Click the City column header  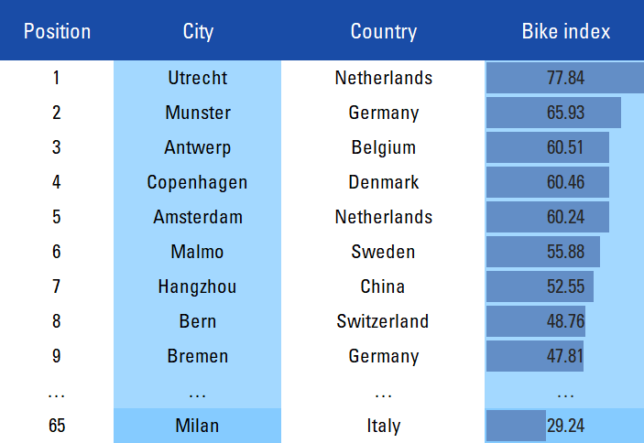[x=198, y=31]
